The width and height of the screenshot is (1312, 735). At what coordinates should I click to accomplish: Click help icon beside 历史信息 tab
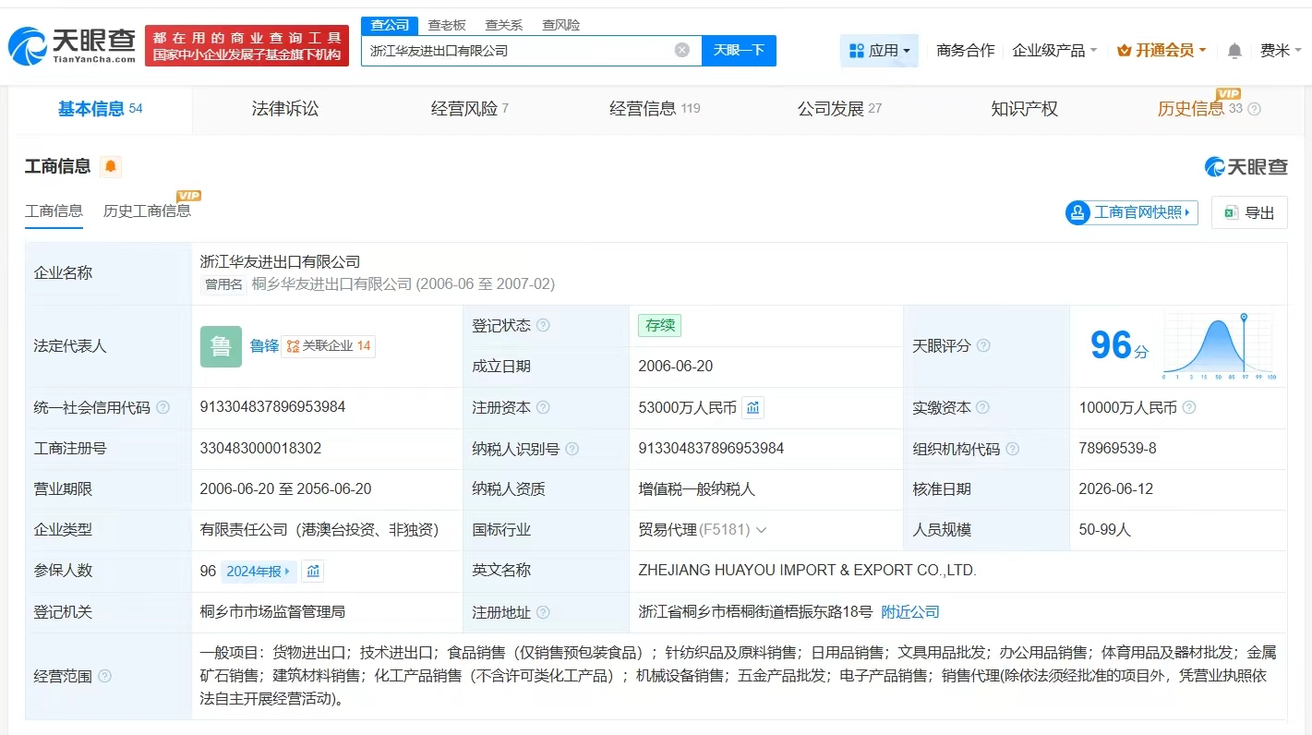tap(1254, 109)
